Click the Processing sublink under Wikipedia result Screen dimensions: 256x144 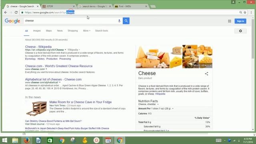65,59
